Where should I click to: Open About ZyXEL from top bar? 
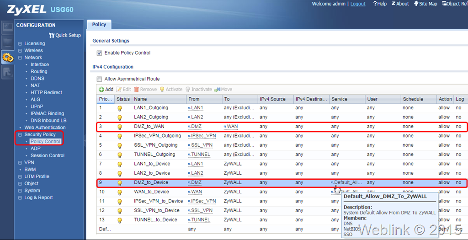(400, 4)
